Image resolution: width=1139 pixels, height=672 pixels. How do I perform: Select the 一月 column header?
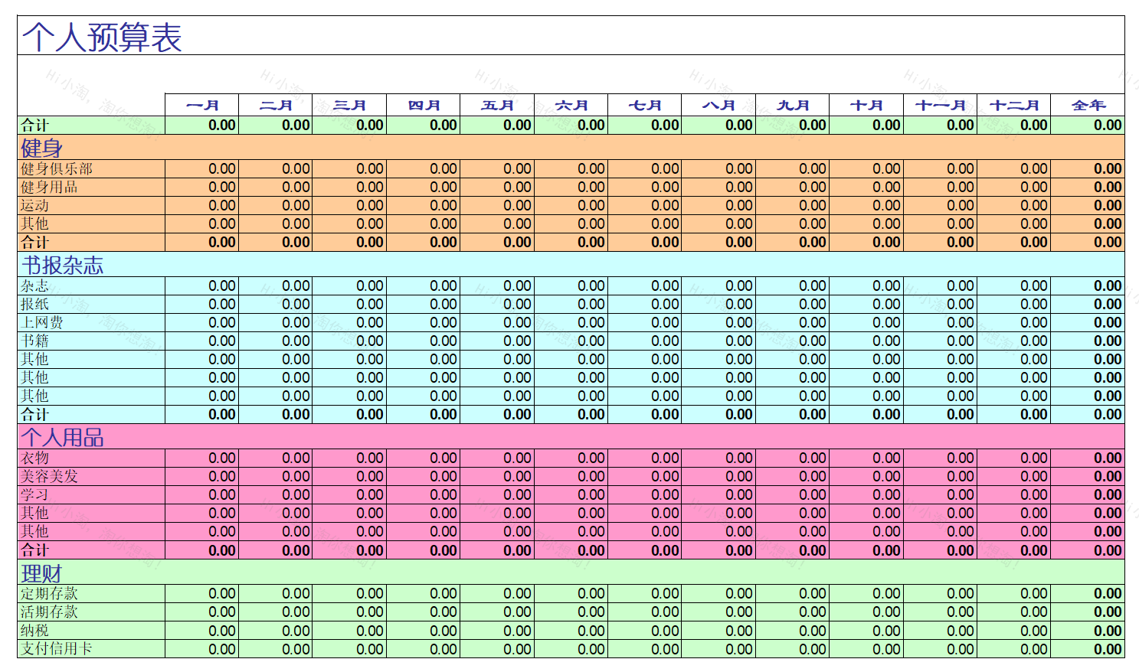coord(202,106)
